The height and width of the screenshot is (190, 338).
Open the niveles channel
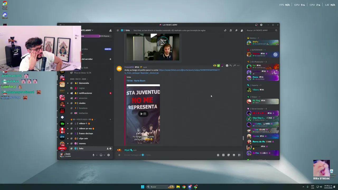click(x=91, y=103)
